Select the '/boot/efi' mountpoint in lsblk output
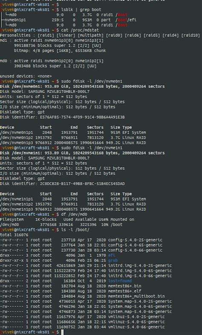Viewport: 202px width, 335px height. pyautogui.click(x=126, y=20)
